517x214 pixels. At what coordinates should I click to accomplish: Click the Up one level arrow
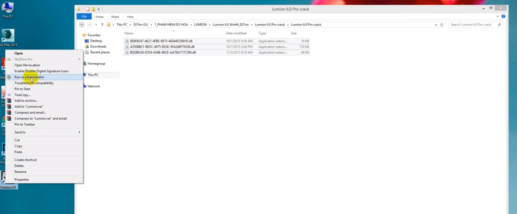coord(102,25)
